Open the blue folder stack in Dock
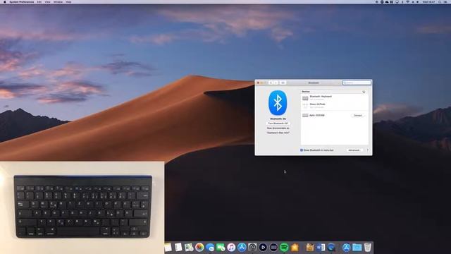The height and width of the screenshot is (254, 451). tap(357, 248)
